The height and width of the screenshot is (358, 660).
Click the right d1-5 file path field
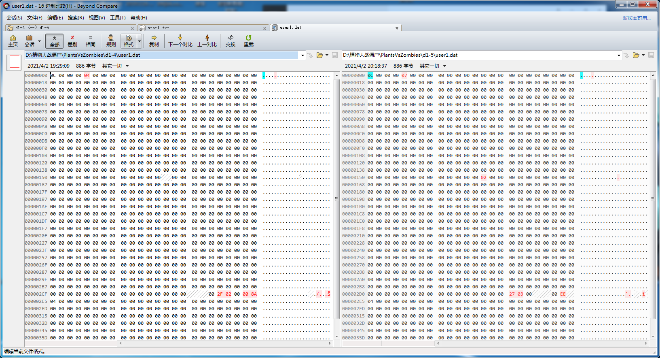(479, 55)
